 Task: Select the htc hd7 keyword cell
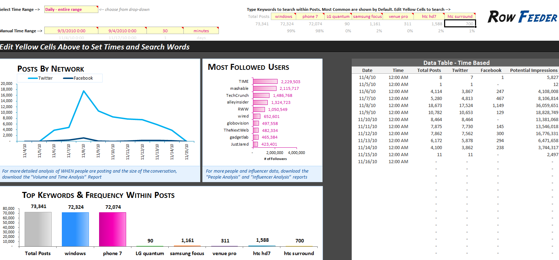click(429, 16)
